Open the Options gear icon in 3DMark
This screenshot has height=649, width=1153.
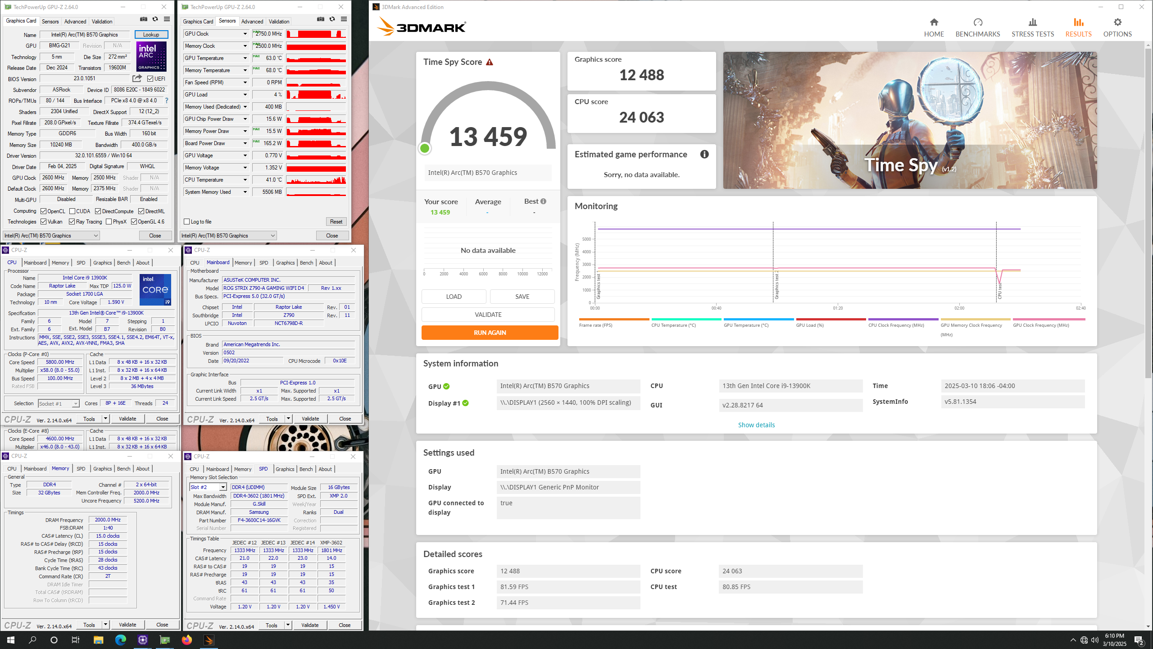(1117, 22)
